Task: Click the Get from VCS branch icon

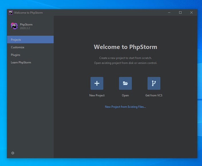Action: point(154,83)
